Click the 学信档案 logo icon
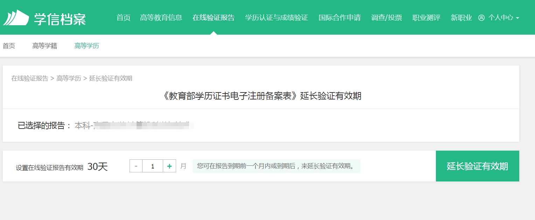Image resolution: width=535 pixels, height=220 pixels. (16, 18)
